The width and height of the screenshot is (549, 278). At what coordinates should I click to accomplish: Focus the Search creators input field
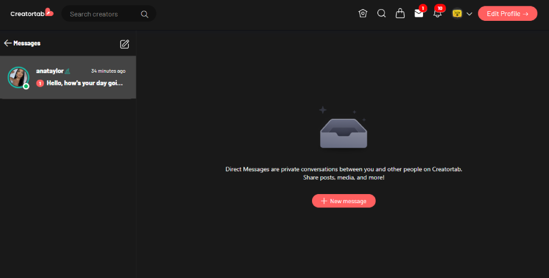(102, 14)
